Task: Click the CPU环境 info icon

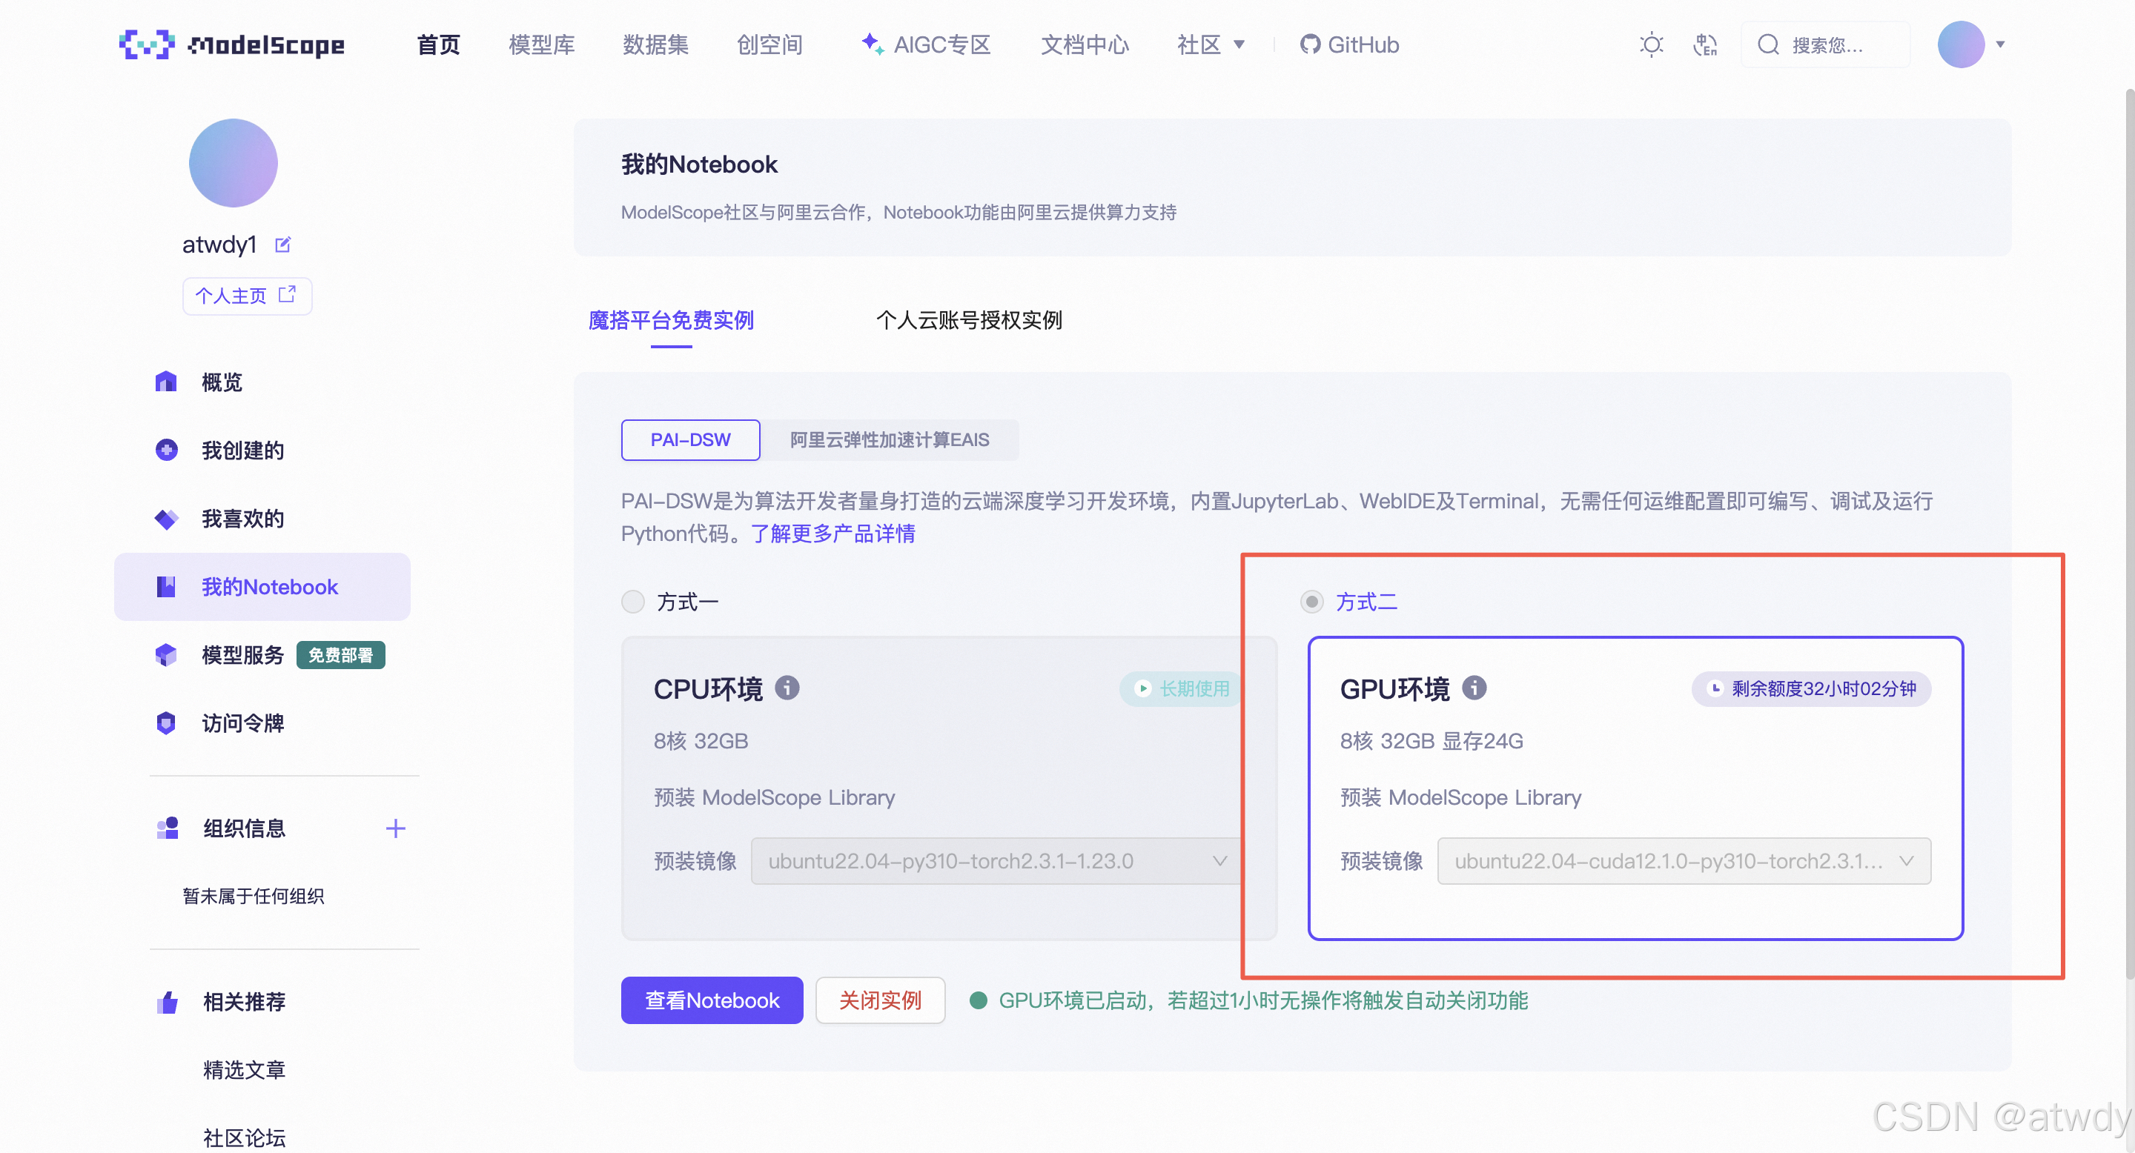Action: [787, 688]
